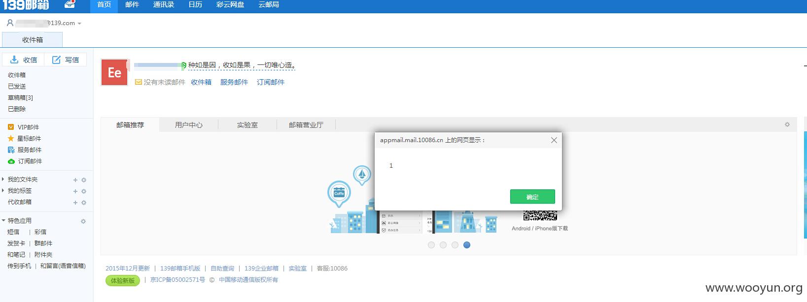Open the 彩云网盘 tab

(230, 4)
